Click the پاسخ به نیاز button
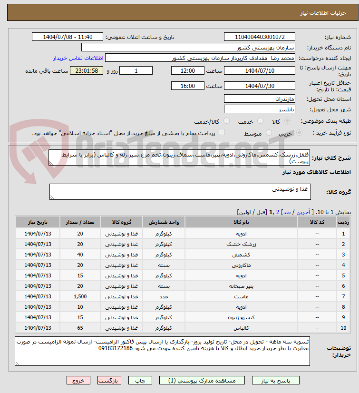The width and height of the screenshot is (359, 393). (x=276, y=381)
